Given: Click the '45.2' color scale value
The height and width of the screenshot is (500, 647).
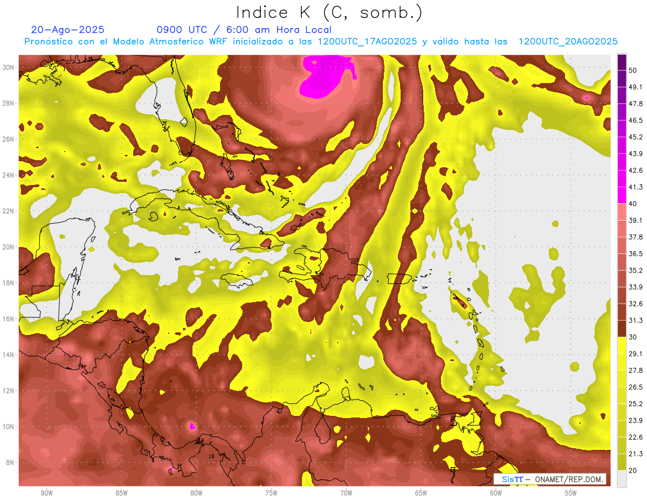Looking at the screenshot, I should click(635, 137).
